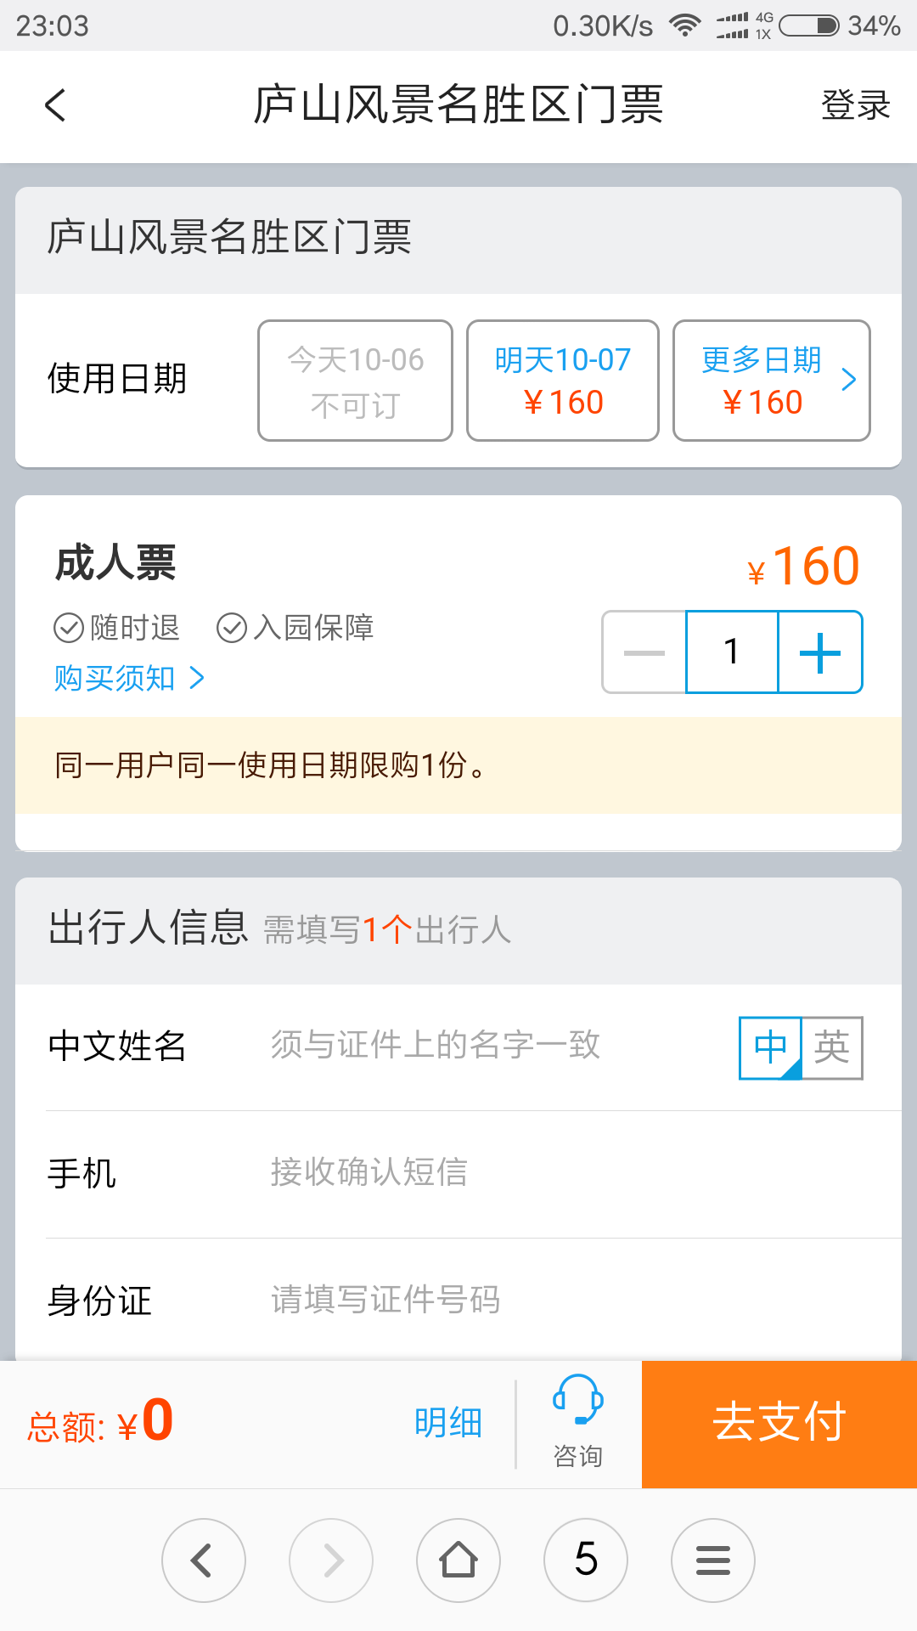Tap the 手机 phone number field
The image size is (917, 1631).
click(509, 1173)
